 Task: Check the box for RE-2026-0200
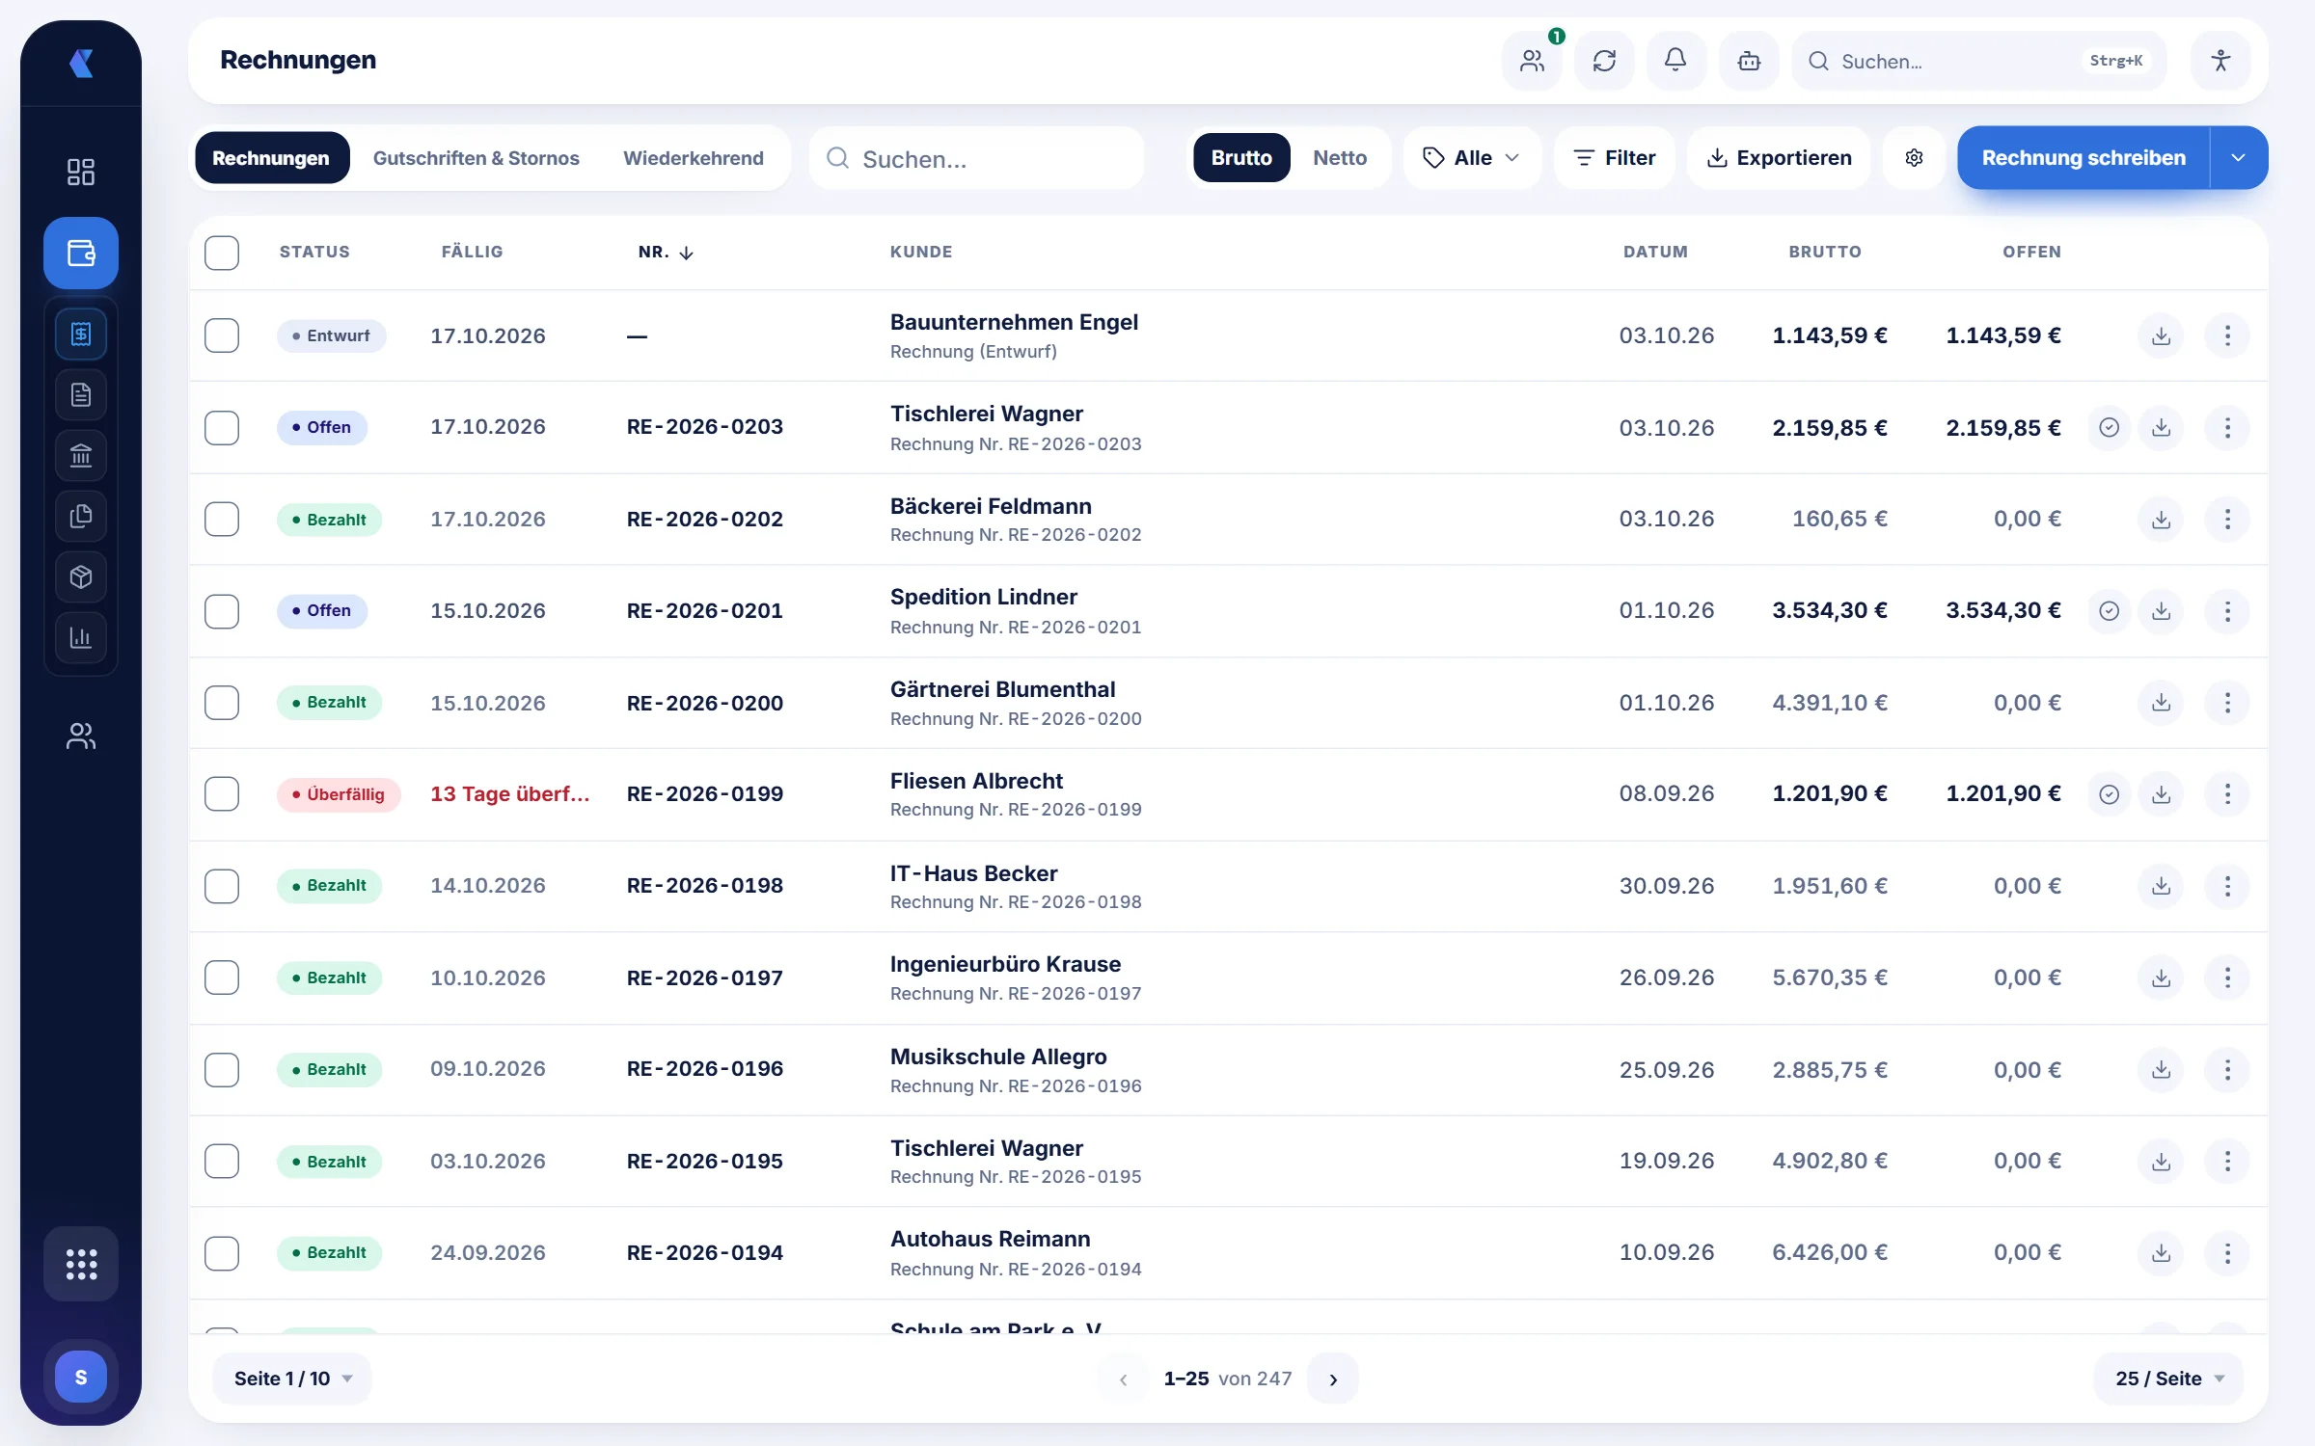tap(222, 703)
